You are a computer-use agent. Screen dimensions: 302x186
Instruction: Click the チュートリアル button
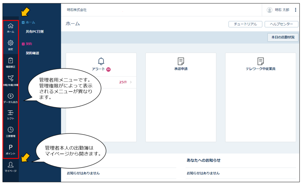tap(246, 24)
